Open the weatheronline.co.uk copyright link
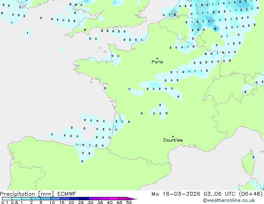 pos(229,200)
